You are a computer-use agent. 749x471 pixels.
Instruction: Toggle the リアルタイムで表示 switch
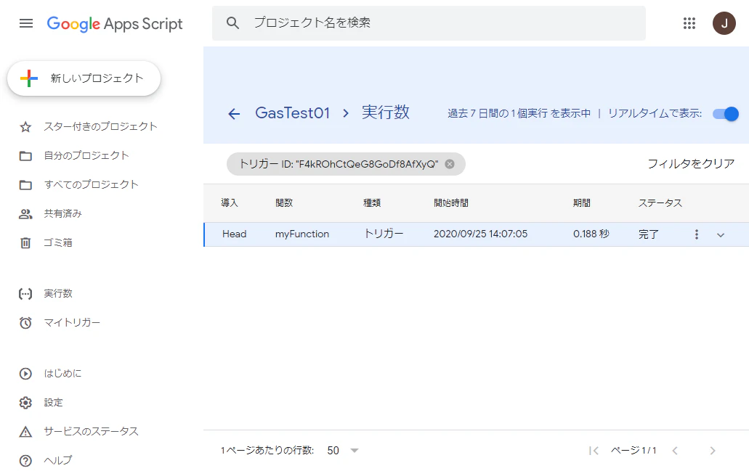725,113
